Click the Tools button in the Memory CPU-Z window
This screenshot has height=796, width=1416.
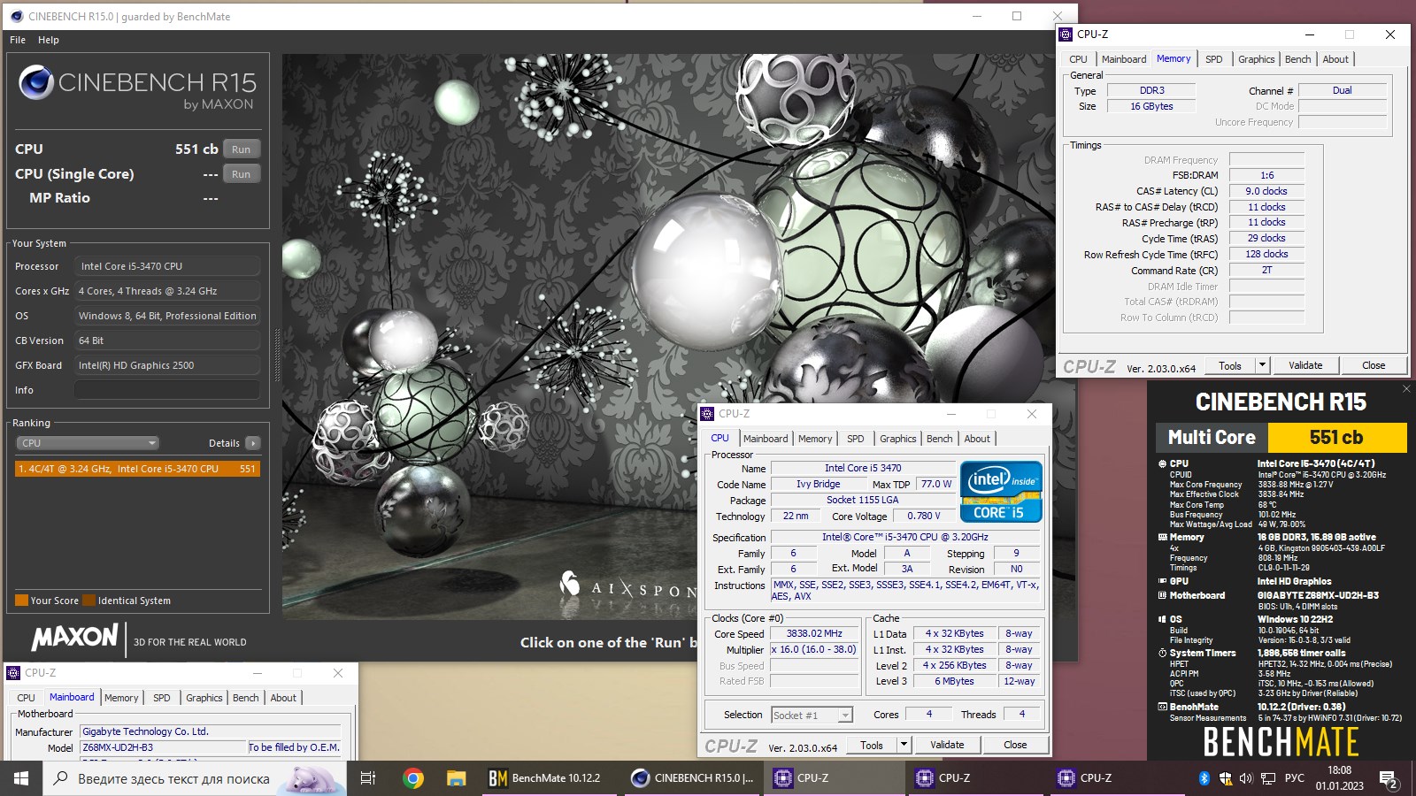(1230, 365)
